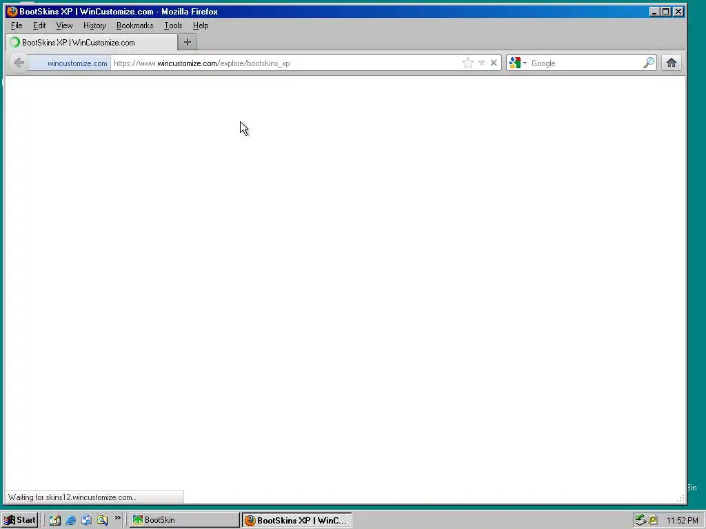Image resolution: width=706 pixels, height=529 pixels.
Task: Click the Google search field
Action: tap(585, 63)
